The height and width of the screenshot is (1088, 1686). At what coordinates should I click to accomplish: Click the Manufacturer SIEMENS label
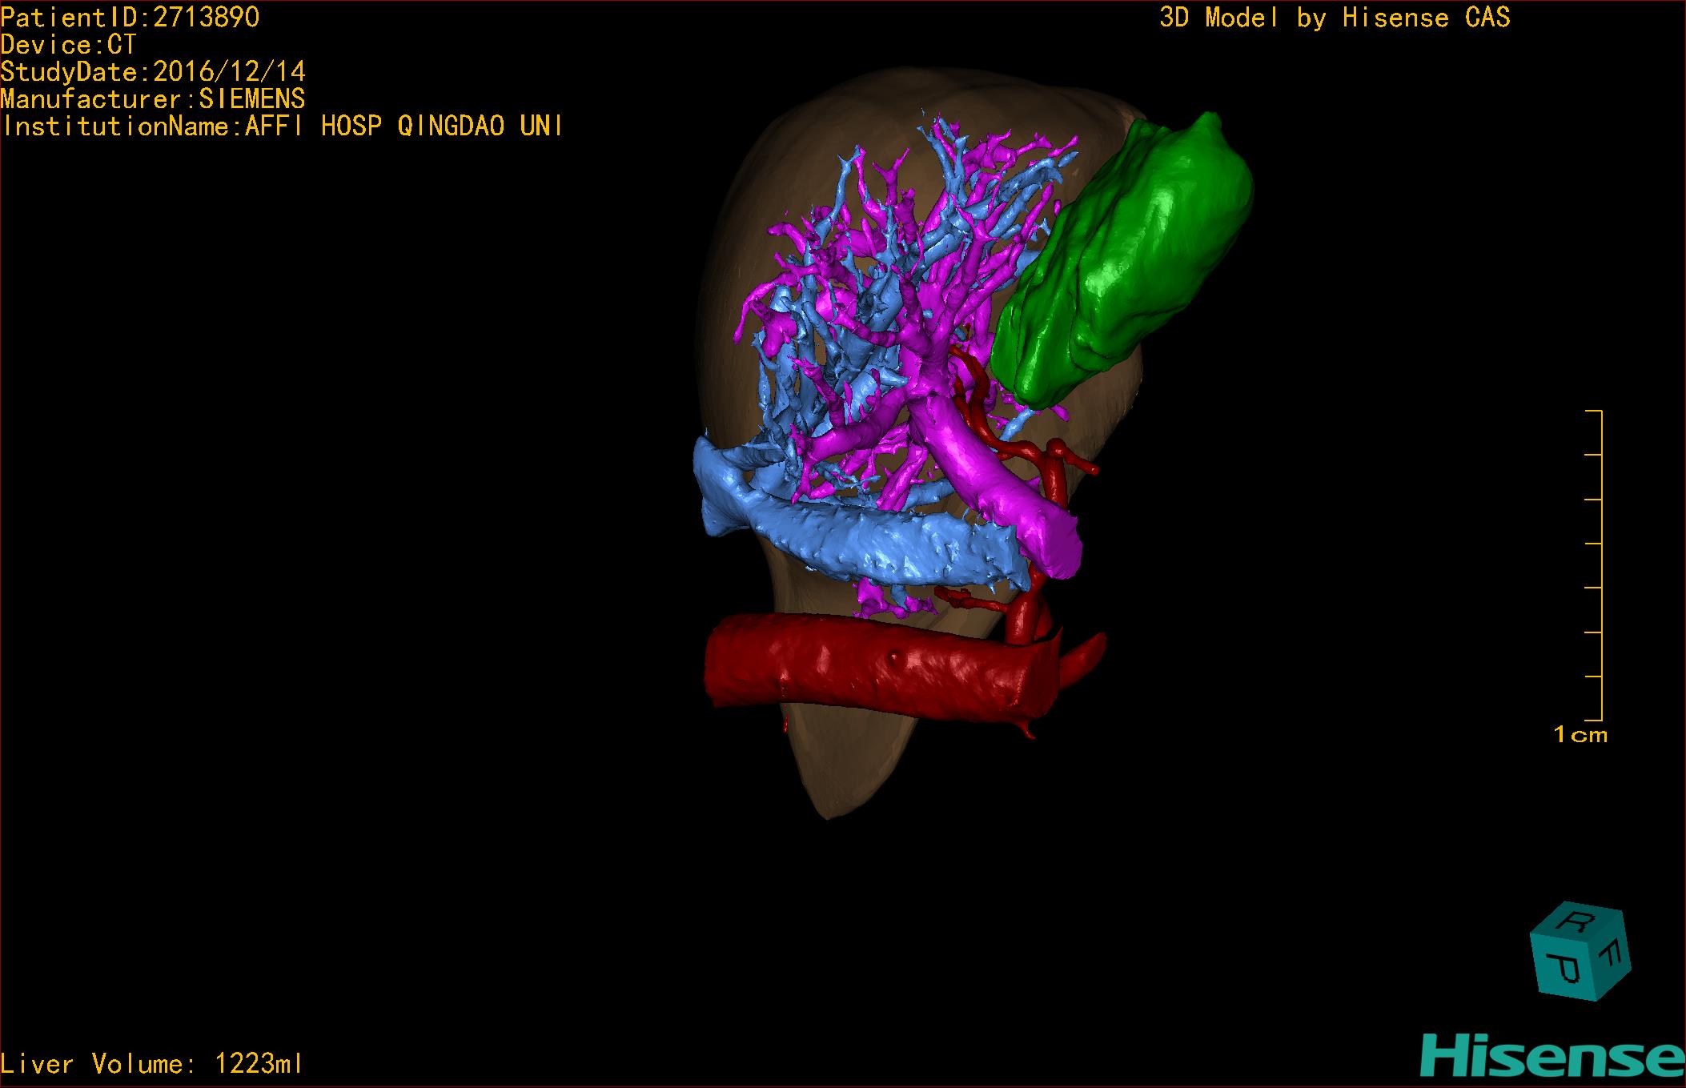click(x=152, y=99)
